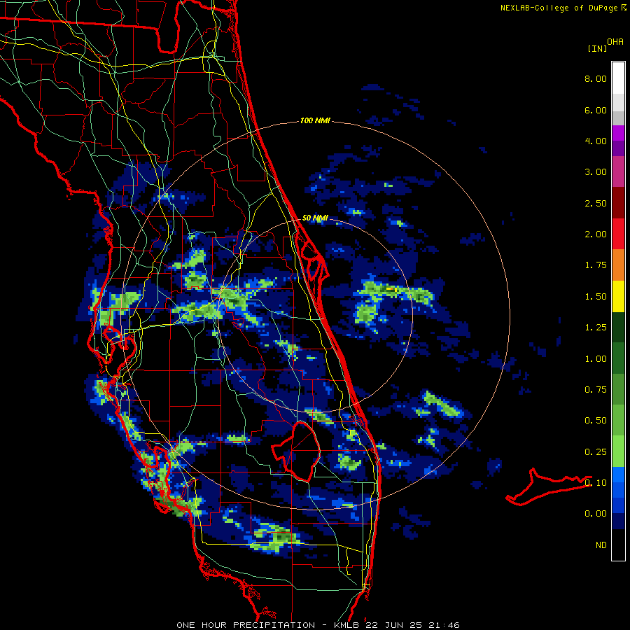
Task: Click the 1.00 legend value
Action: click(x=596, y=359)
